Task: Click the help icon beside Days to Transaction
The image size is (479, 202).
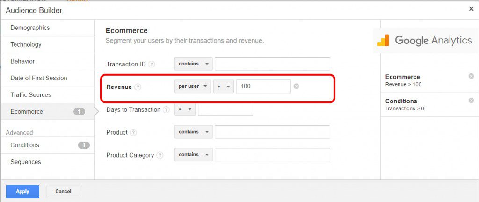Action: click(166, 110)
